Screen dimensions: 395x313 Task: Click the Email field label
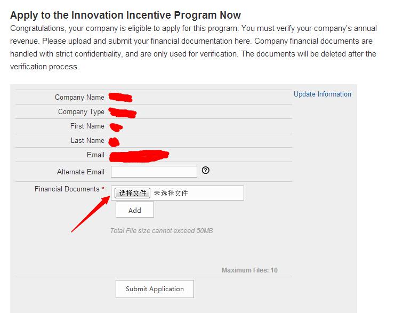coord(95,155)
